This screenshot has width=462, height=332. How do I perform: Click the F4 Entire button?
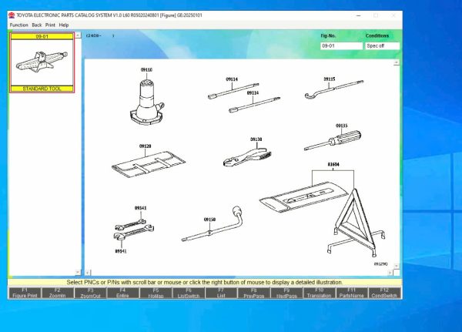click(x=122, y=293)
